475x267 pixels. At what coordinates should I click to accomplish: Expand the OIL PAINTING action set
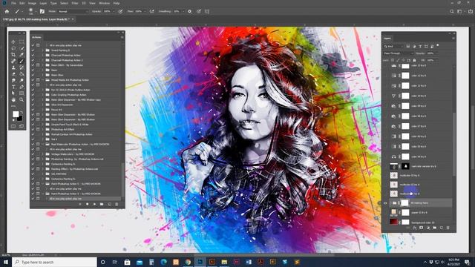pyautogui.click(x=43, y=174)
